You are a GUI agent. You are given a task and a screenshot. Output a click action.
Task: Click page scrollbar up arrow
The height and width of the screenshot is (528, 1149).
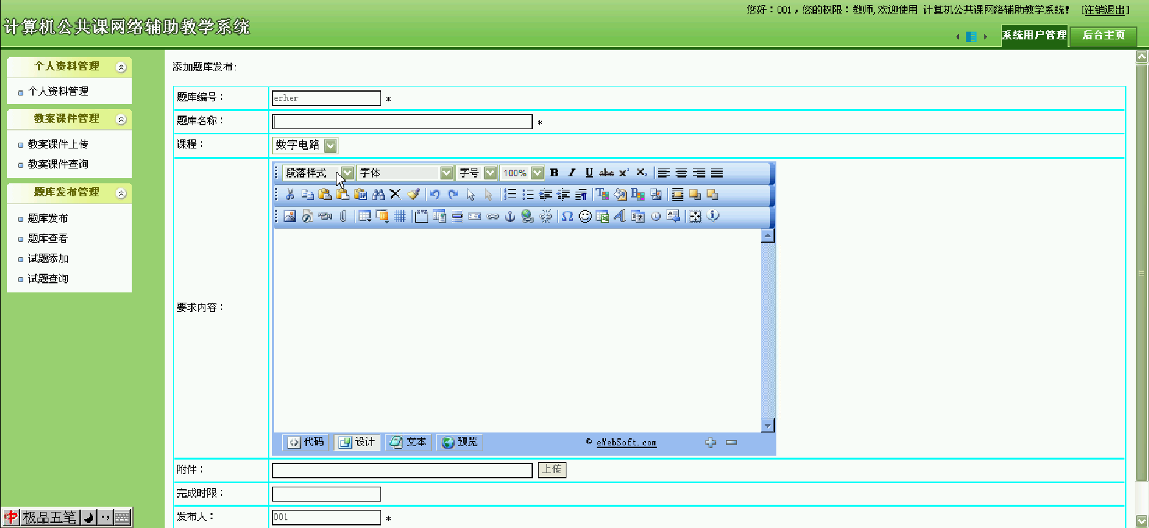[1142, 56]
